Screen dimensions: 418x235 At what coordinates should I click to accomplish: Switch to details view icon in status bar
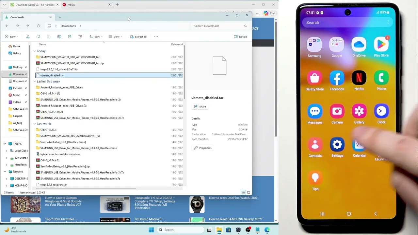pyautogui.click(x=243, y=193)
